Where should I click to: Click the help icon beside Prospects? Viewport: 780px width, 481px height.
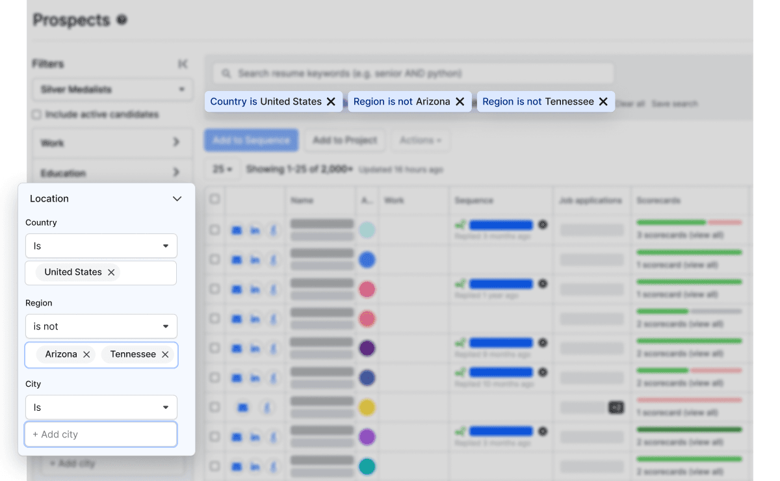point(122,20)
